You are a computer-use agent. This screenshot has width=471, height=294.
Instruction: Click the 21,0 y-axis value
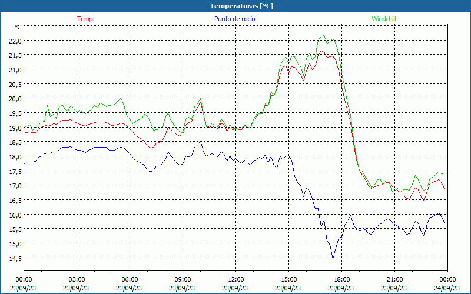pos(15,70)
